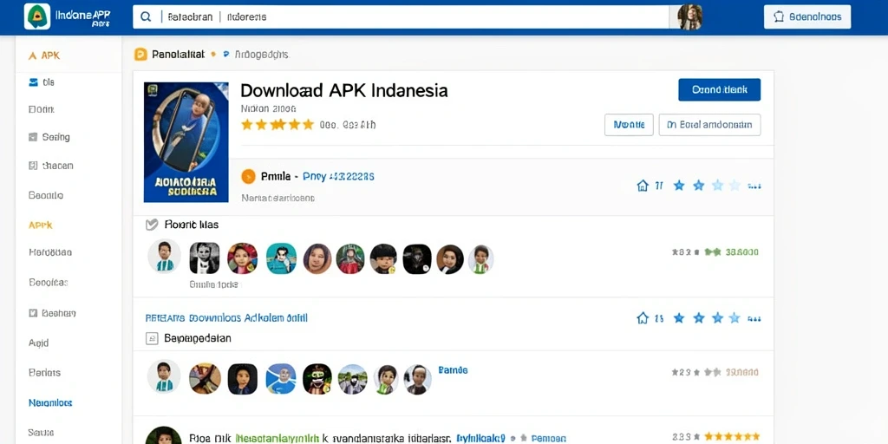Image resolution: width=888 pixels, height=444 pixels.
Task: Click three-dots icon in Pmnla row
Action: (754, 186)
